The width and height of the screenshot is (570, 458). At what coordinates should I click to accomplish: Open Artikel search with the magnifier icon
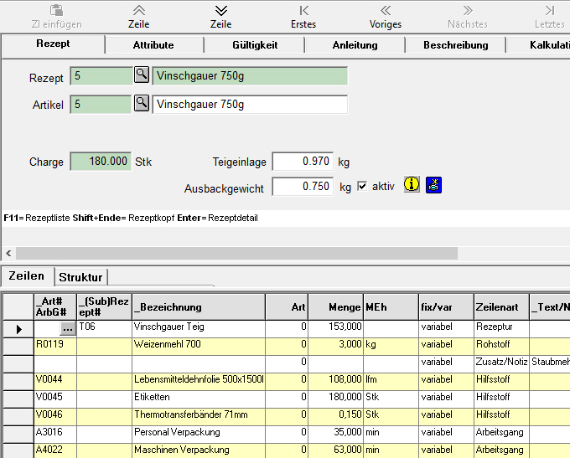(142, 103)
